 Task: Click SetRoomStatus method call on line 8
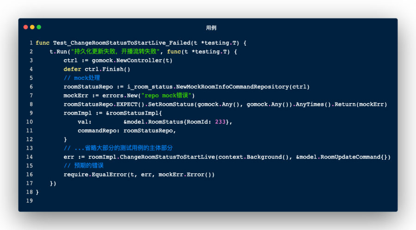coord(171,104)
